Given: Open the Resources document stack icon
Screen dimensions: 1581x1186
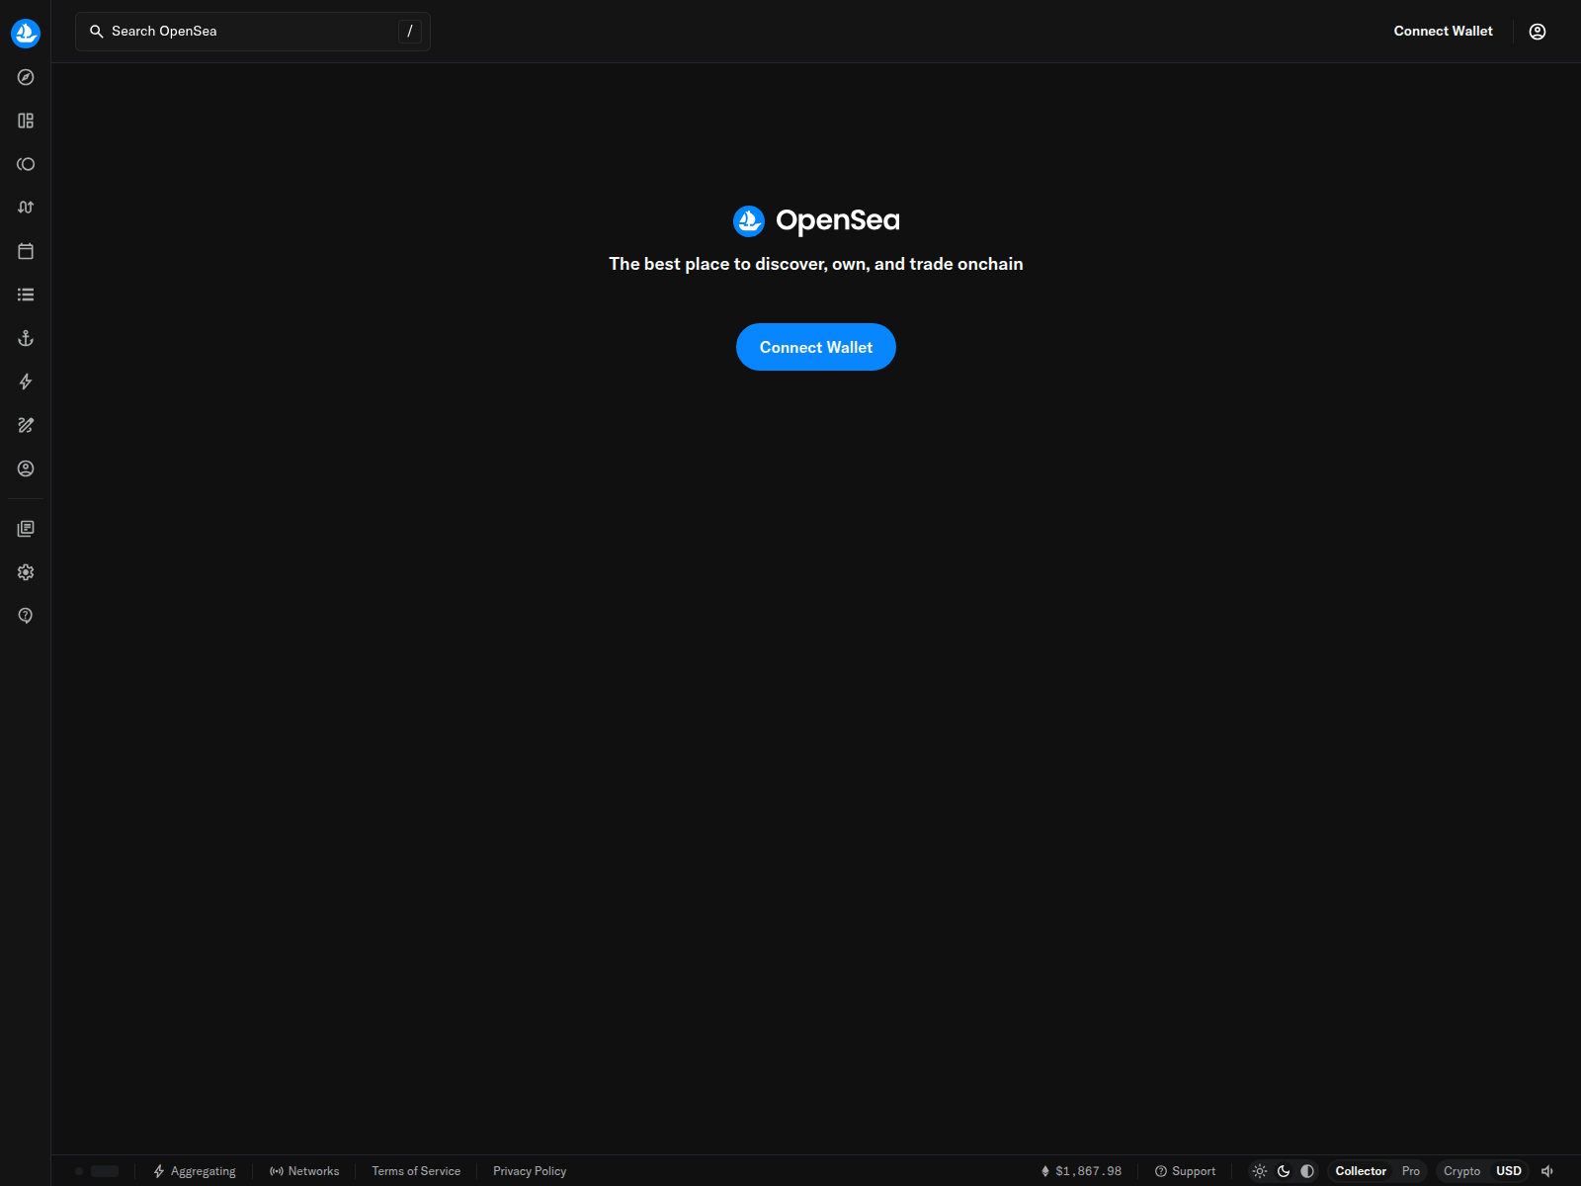Looking at the screenshot, I should point(26,529).
